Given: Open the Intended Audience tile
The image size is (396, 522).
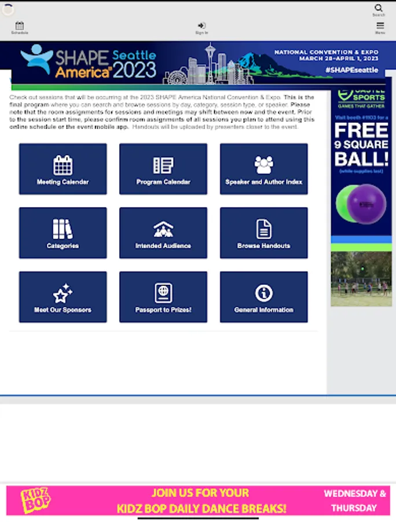Looking at the screenshot, I should pyautogui.click(x=163, y=233).
